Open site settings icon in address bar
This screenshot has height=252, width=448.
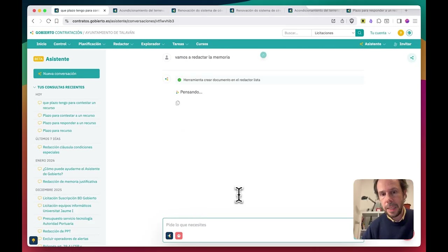tap(67, 21)
